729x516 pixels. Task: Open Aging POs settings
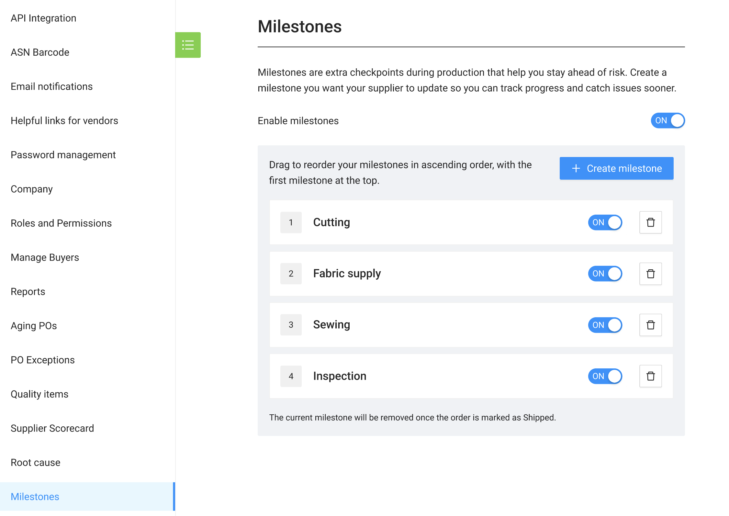point(34,326)
